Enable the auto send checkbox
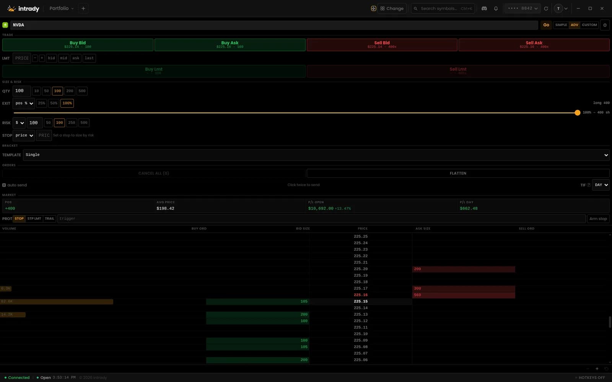 pos(4,185)
